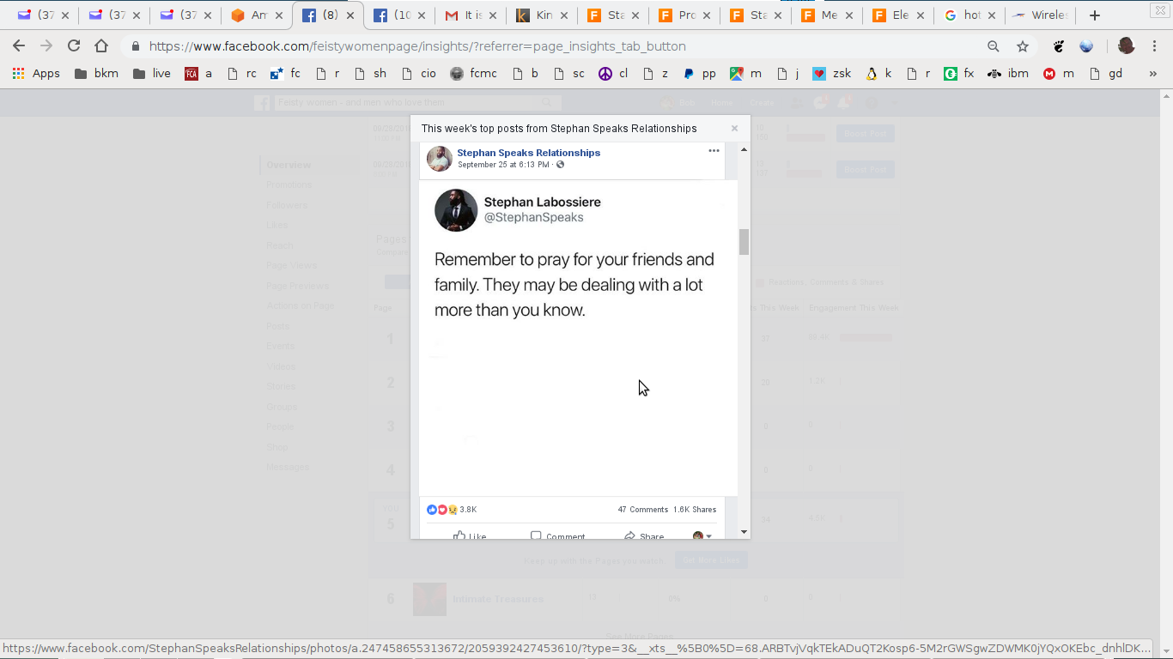Open the fcmc bookmark

tap(473, 74)
